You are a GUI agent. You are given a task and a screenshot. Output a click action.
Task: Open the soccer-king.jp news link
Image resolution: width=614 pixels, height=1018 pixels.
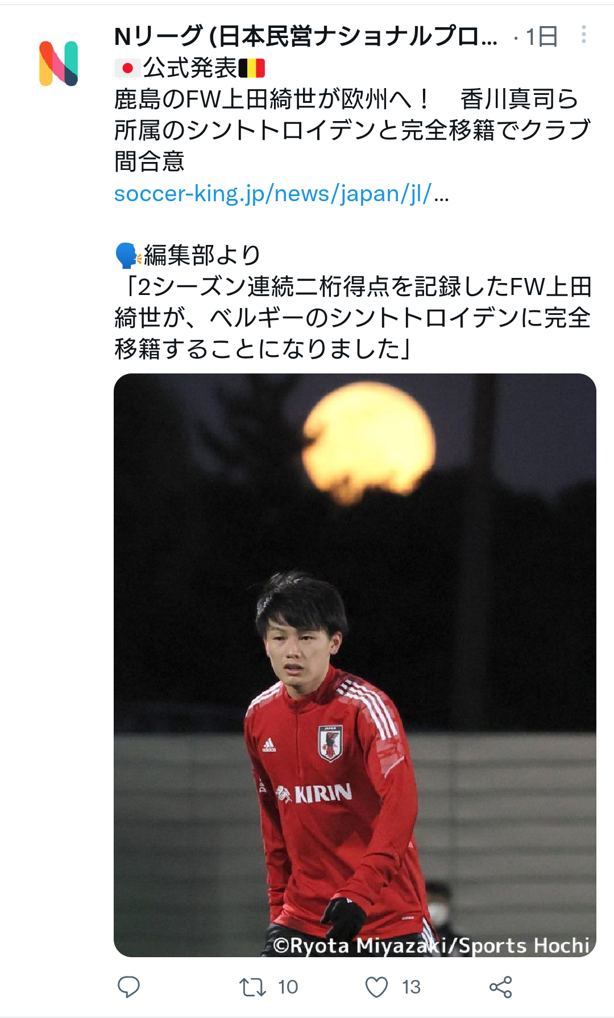(x=281, y=194)
